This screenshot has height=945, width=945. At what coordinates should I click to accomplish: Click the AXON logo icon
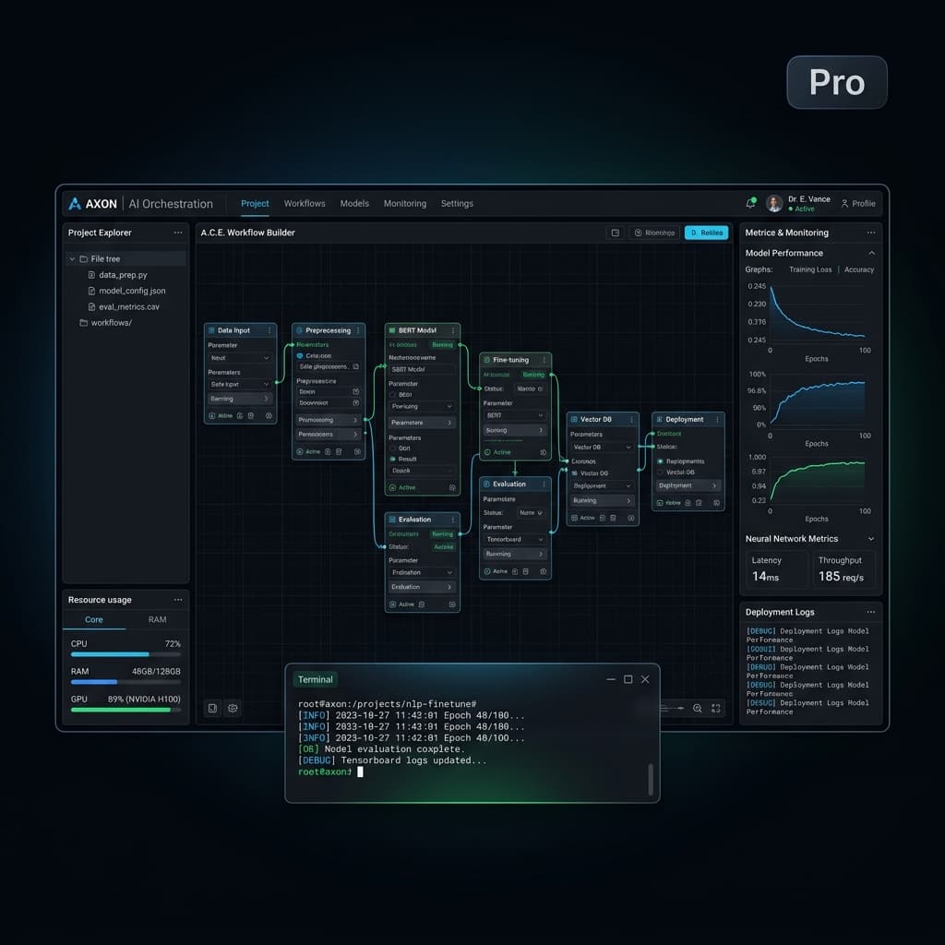click(75, 204)
